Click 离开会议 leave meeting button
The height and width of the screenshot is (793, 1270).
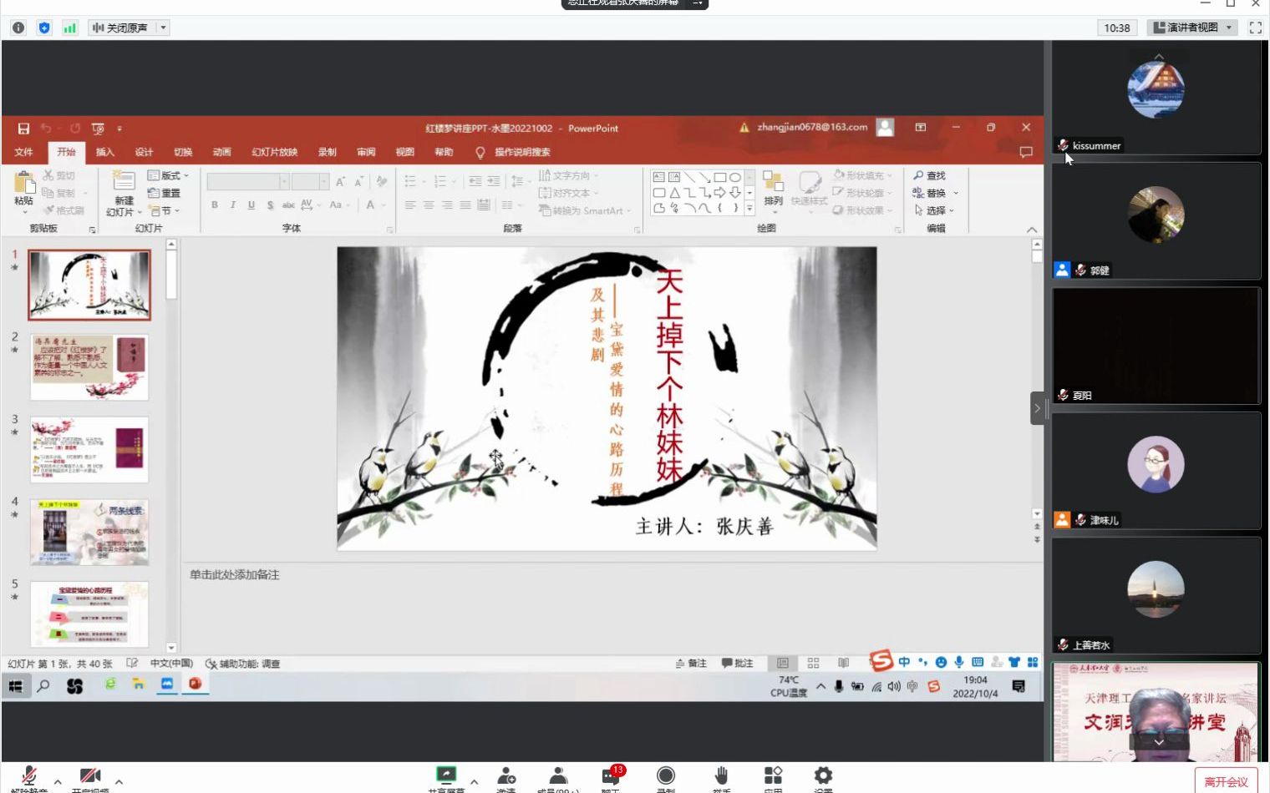[1226, 781]
